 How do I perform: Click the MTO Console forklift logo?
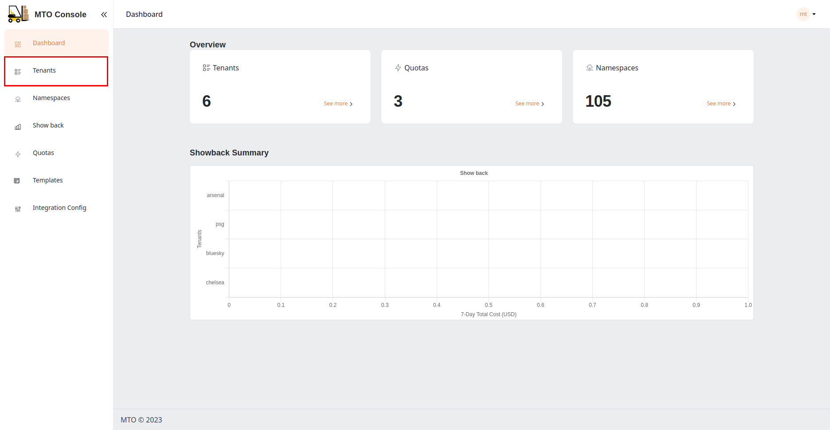[x=18, y=14]
